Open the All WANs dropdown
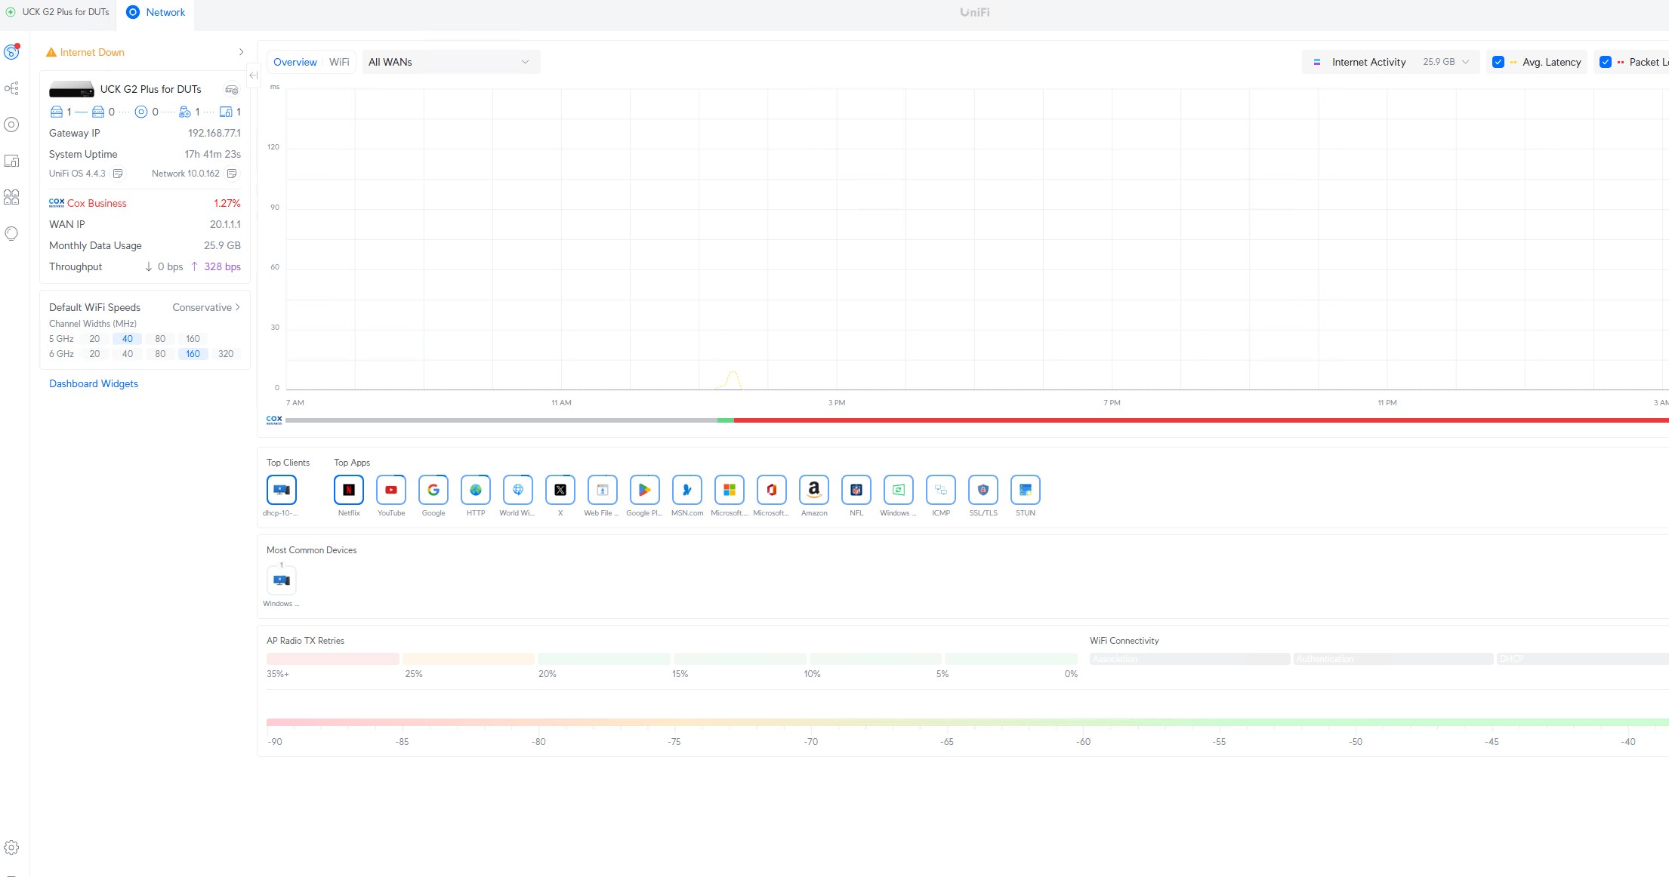Screen dimensions: 1669x877 451,62
